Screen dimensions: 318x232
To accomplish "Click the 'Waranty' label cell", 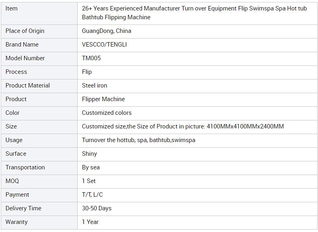I will point(39,222).
